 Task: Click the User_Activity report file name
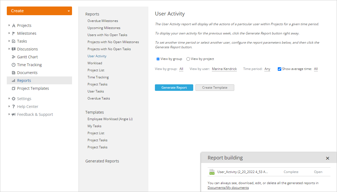[x=243, y=172]
